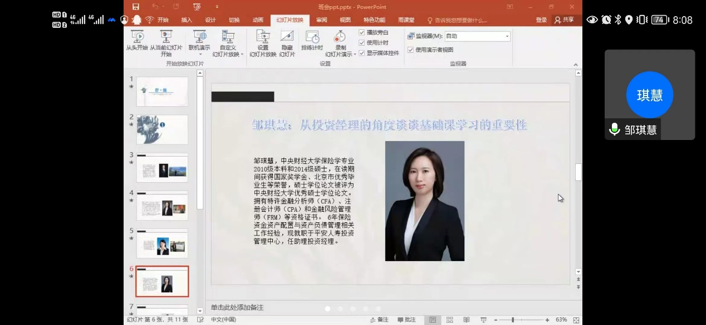Screen dimensions: 706x325
Task: Click the zoom slider in the status bar
Action: tap(513, 320)
